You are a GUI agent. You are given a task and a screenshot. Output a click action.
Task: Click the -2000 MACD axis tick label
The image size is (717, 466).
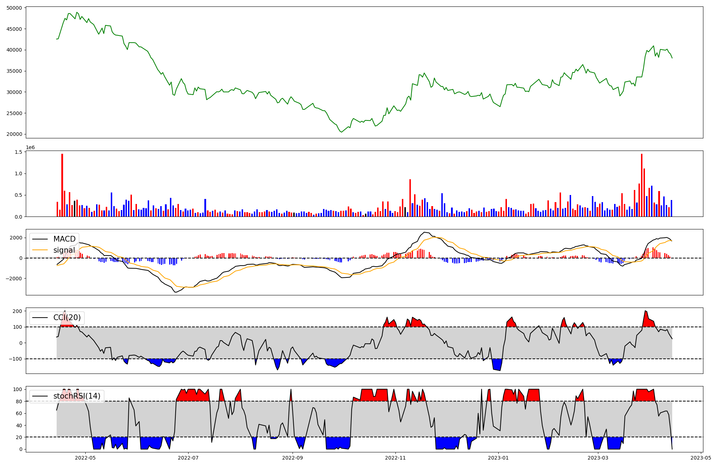14,279
